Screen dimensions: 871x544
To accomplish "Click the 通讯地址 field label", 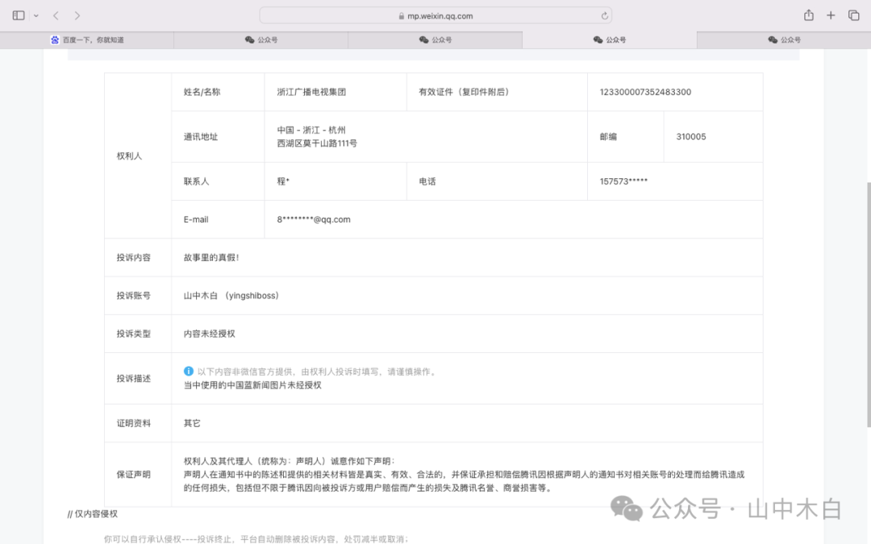I will click(x=201, y=136).
